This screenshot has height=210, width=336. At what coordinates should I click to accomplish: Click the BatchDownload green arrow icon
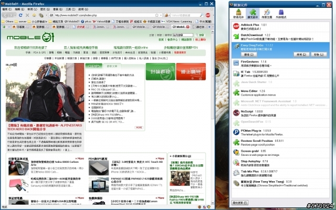click(x=236, y=36)
